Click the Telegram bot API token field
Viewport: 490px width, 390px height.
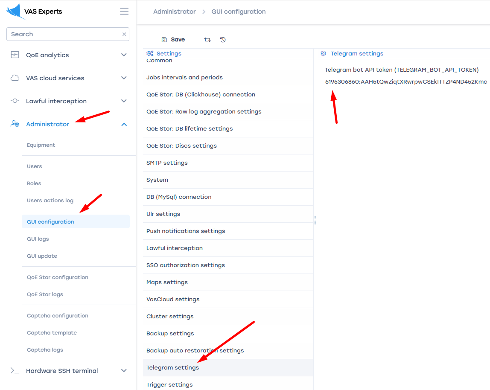[x=405, y=82]
